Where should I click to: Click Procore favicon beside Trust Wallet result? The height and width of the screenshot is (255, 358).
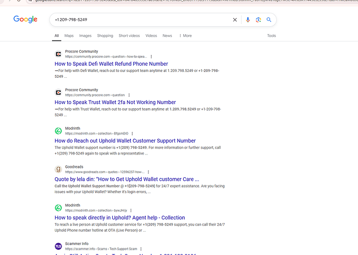coord(58,92)
